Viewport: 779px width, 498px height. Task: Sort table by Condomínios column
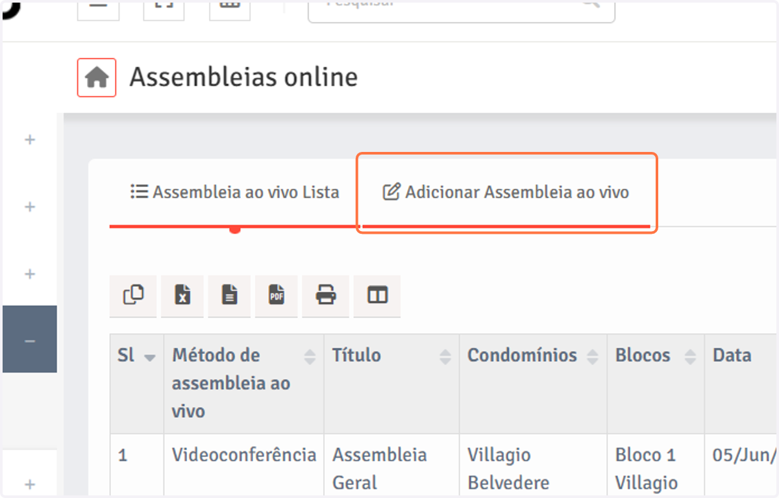(x=533, y=384)
